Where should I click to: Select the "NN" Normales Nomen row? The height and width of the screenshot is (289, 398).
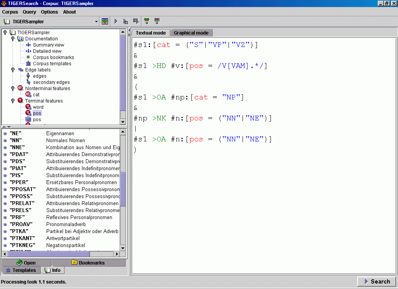(x=61, y=140)
